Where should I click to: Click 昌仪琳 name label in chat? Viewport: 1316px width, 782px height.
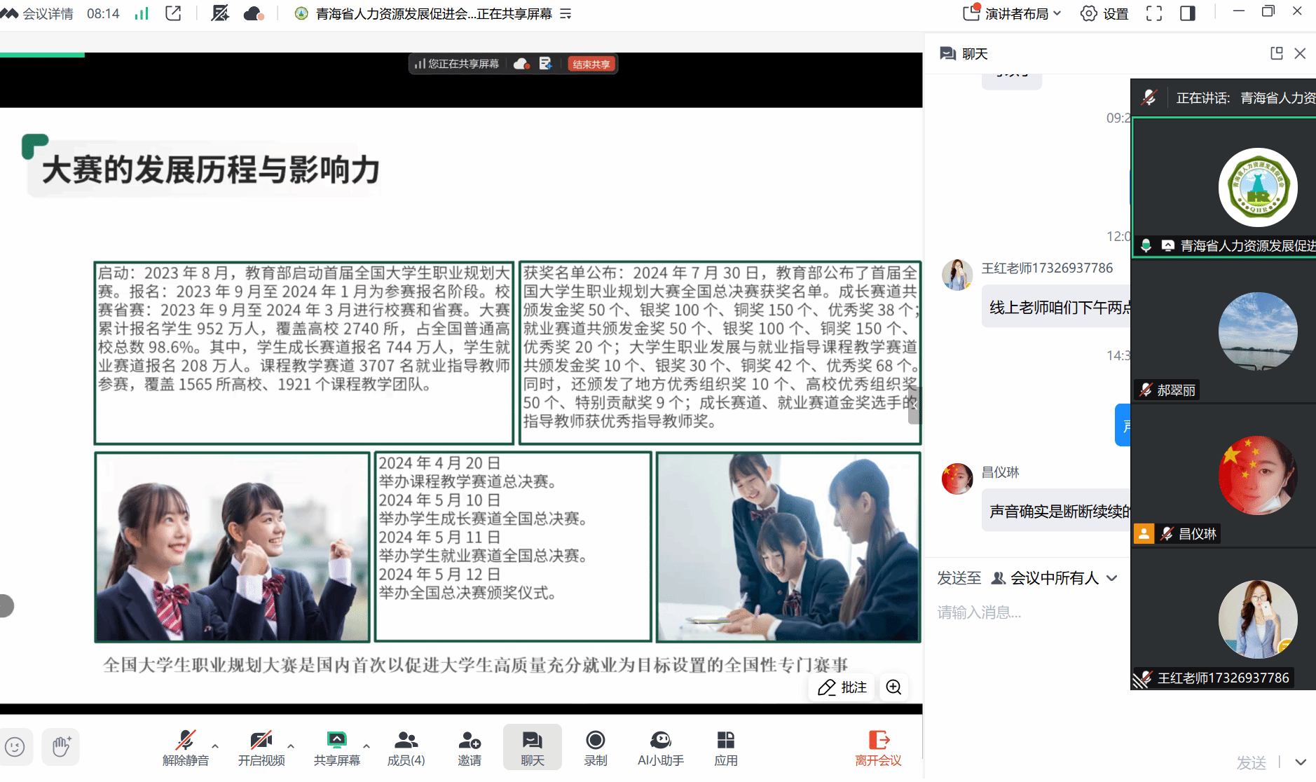(1000, 472)
